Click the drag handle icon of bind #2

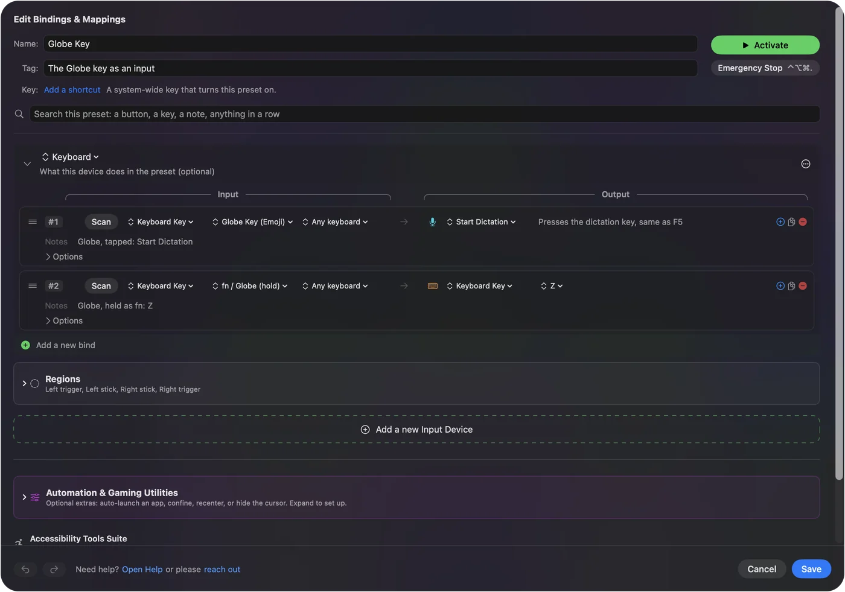33,286
